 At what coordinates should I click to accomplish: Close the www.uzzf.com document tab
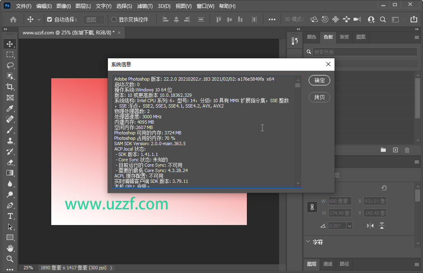(x=119, y=33)
